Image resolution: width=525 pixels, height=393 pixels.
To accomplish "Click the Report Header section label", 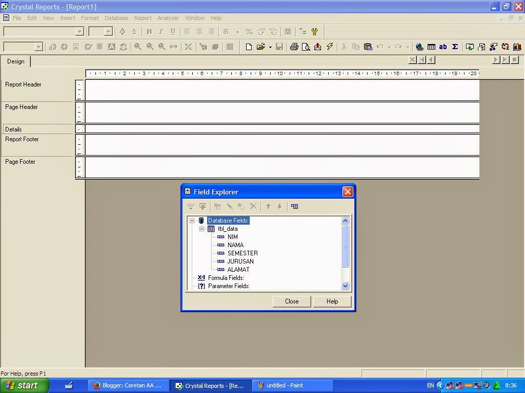I will tap(23, 84).
